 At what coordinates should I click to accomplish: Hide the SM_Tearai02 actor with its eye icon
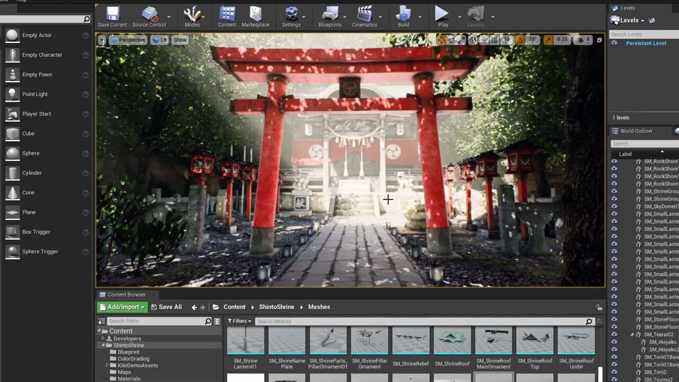click(x=615, y=334)
